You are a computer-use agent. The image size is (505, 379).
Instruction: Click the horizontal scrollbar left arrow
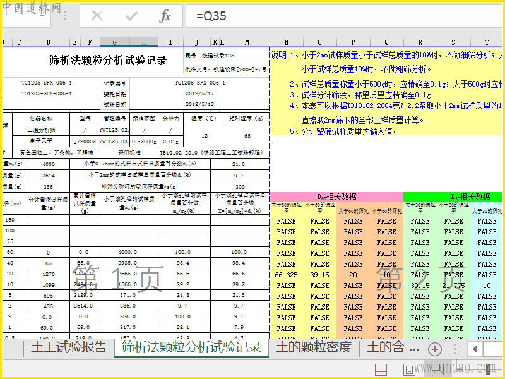[x=475, y=349]
